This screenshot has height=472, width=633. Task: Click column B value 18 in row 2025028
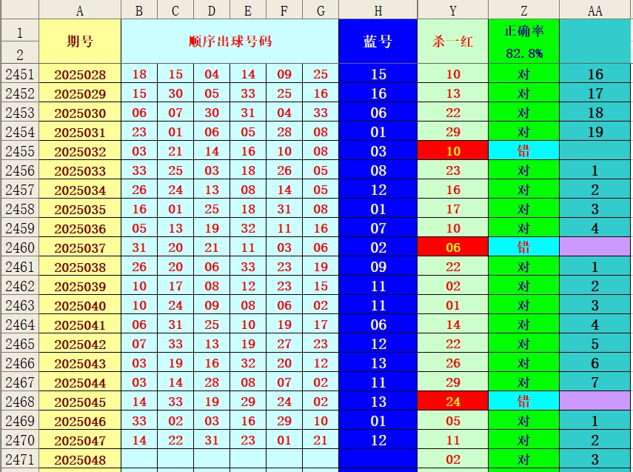click(139, 74)
